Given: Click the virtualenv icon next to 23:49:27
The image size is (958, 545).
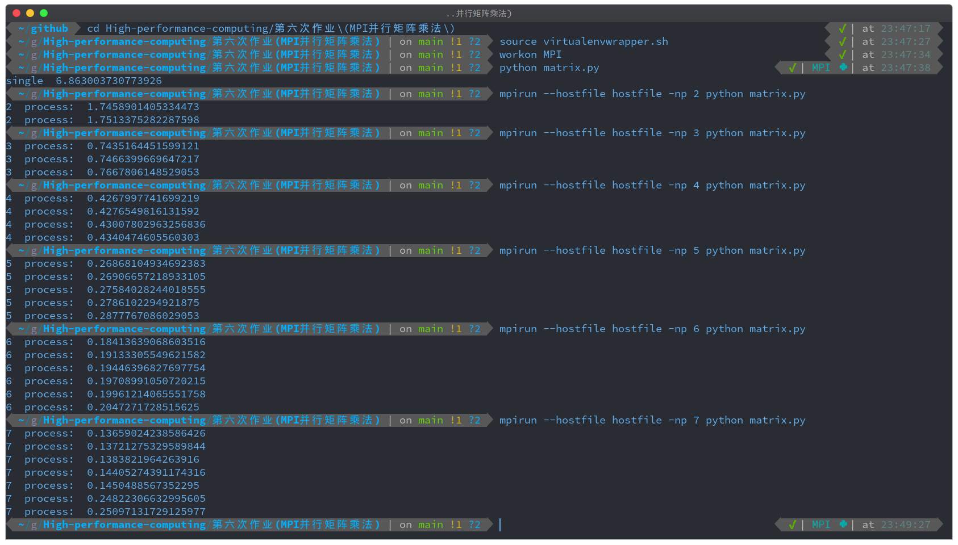Looking at the screenshot, I should coord(843,525).
